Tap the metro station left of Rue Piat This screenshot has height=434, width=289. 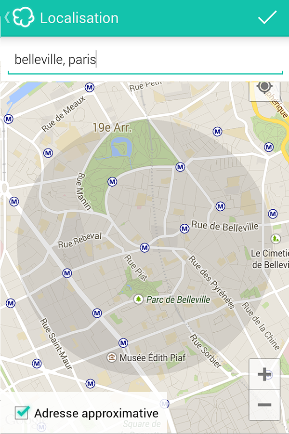pos(67,273)
